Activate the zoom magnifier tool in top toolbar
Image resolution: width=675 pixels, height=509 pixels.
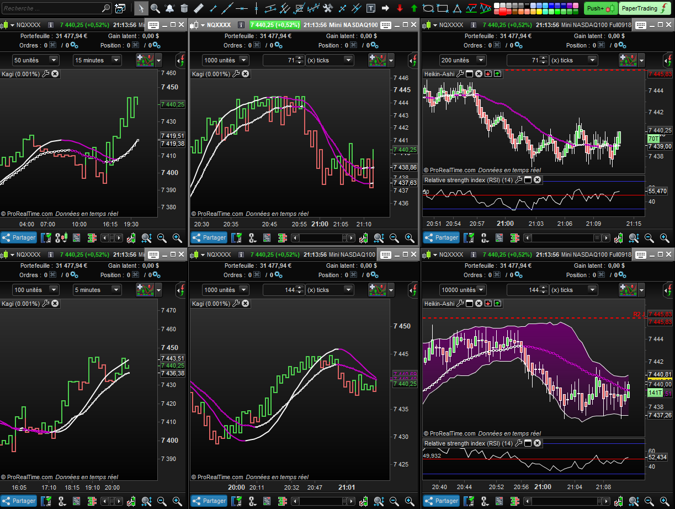pos(155,8)
